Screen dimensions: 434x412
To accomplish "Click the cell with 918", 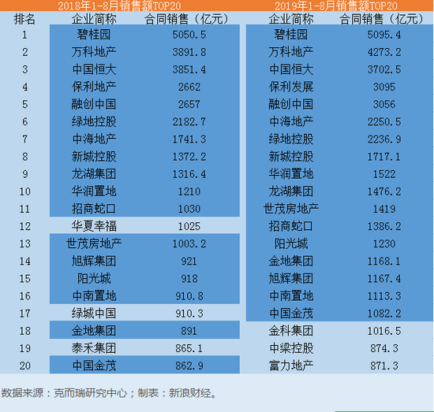I will click(189, 279).
